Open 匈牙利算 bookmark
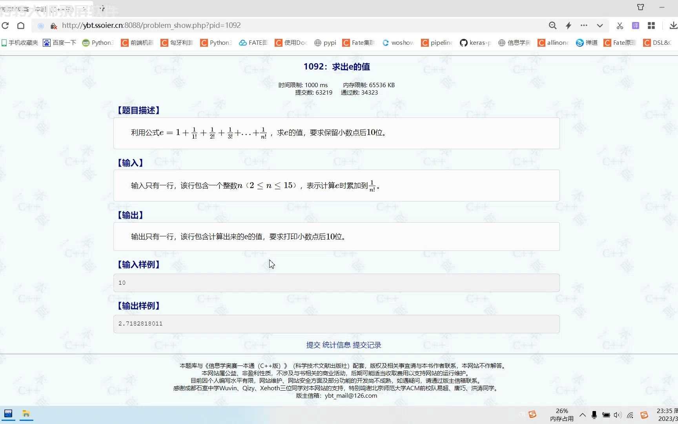The height and width of the screenshot is (424, 678). (177, 42)
